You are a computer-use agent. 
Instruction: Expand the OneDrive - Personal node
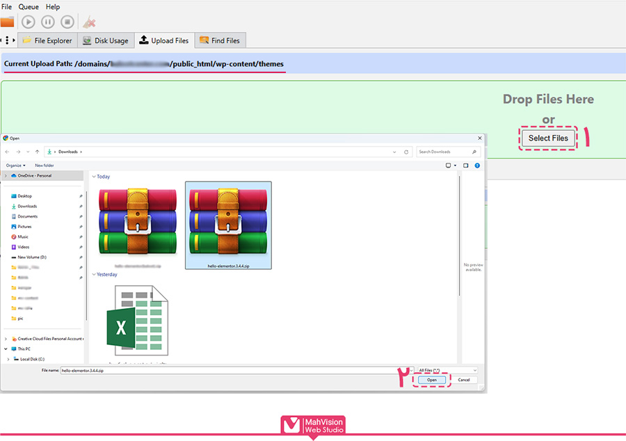click(x=6, y=176)
